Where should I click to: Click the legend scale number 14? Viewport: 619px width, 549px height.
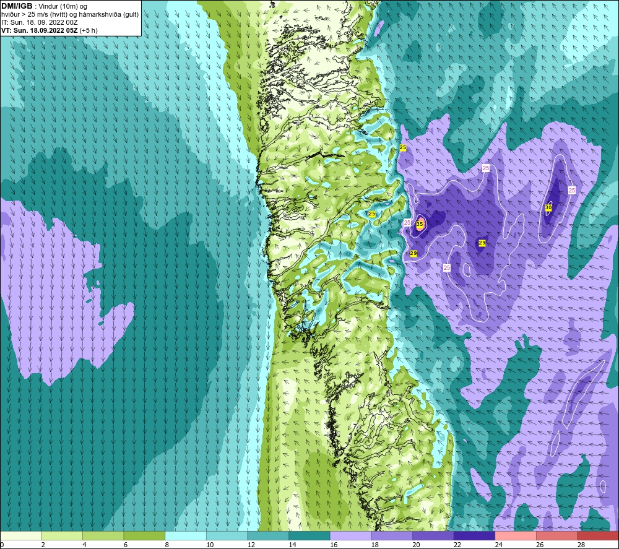coord(292,545)
